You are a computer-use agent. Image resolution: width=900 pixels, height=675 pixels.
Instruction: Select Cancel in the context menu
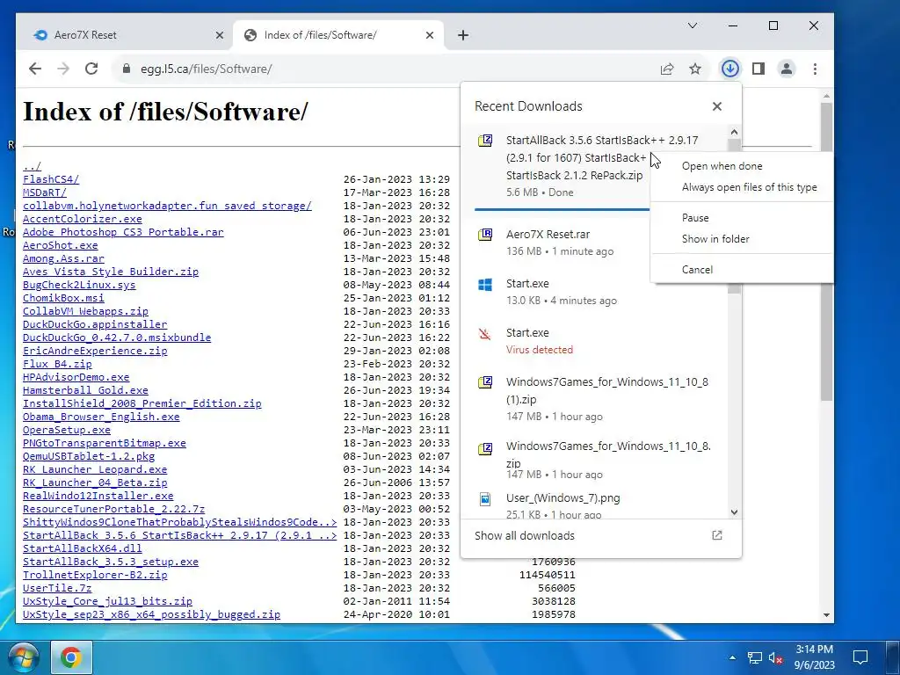click(x=697, y=270)
